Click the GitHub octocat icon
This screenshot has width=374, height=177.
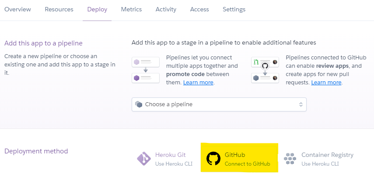pyautogui.click(x=213, y=159)
